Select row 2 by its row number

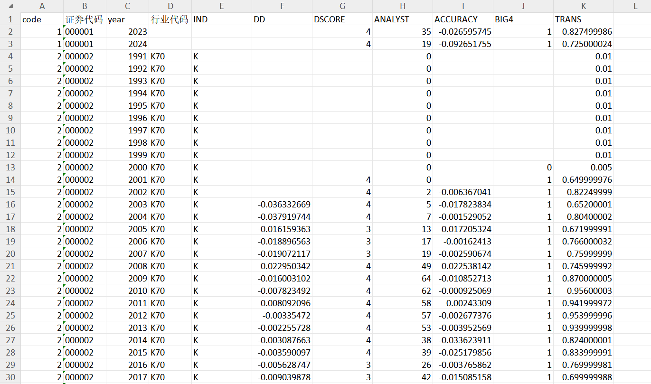pos(10,32)
